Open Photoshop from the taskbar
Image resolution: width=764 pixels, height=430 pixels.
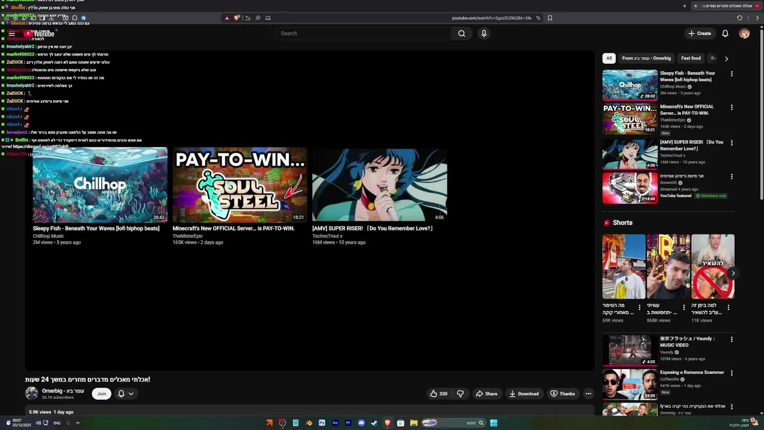pos(322,423)
